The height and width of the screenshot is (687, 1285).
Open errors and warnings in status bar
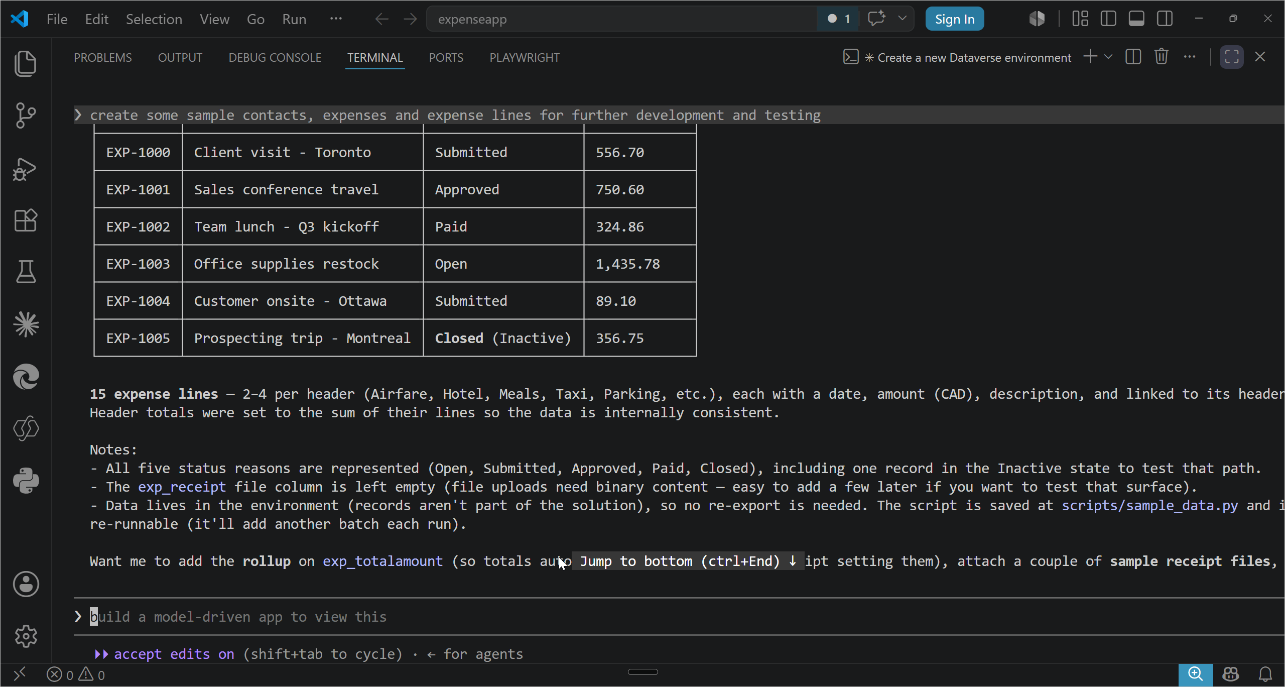click(76, 674)
